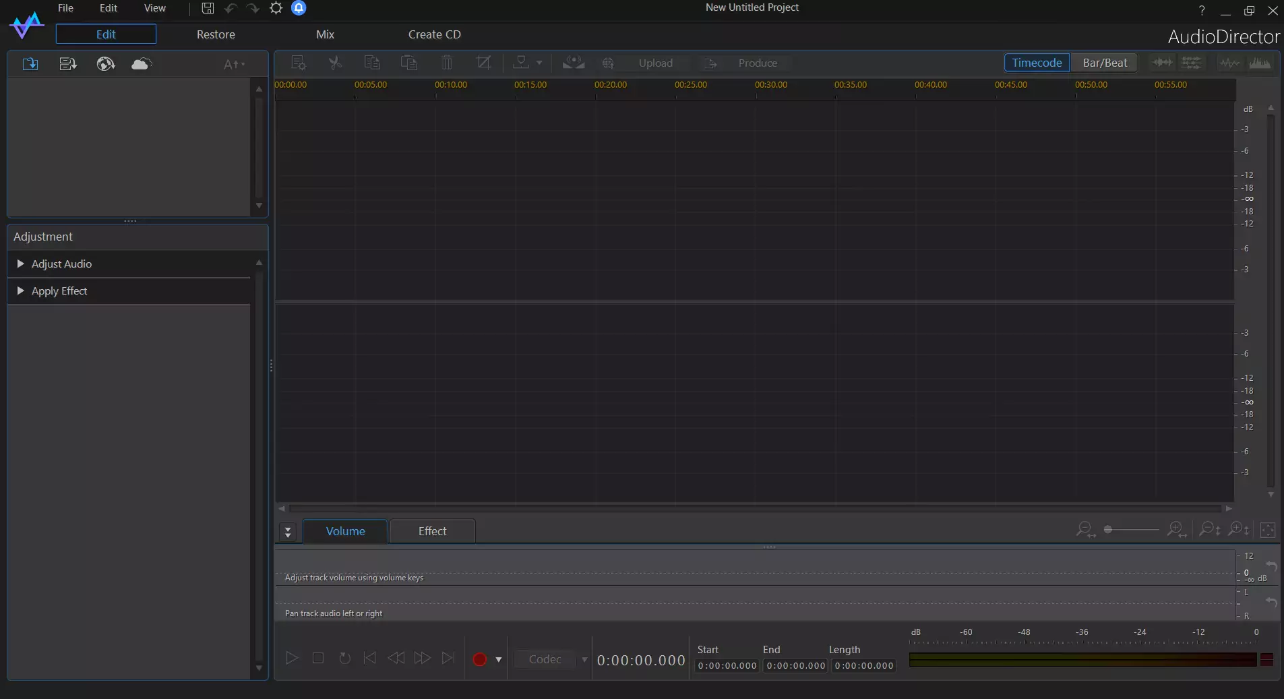Click the red Record button
Viewport: 1284px width, 699px height.
(x=480, y=659)
